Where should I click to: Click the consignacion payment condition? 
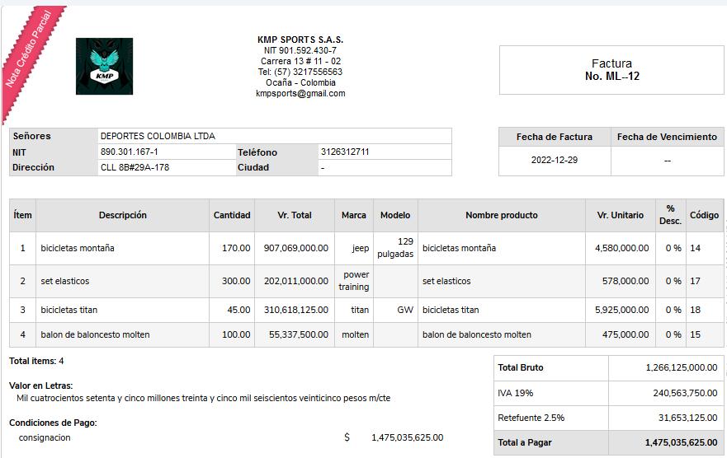click(x=45, y=437)
